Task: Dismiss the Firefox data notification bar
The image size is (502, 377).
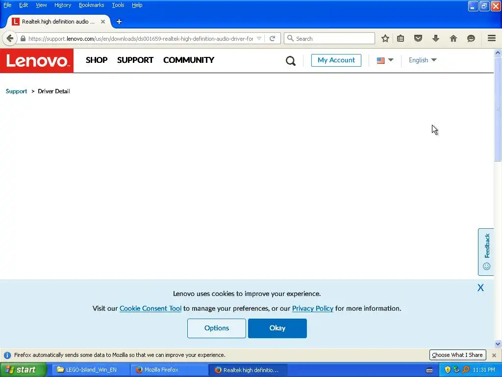Action: (x=494, y=355)
